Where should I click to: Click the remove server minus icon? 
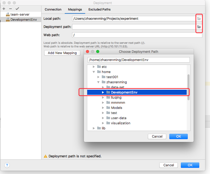tap(10, 9)
